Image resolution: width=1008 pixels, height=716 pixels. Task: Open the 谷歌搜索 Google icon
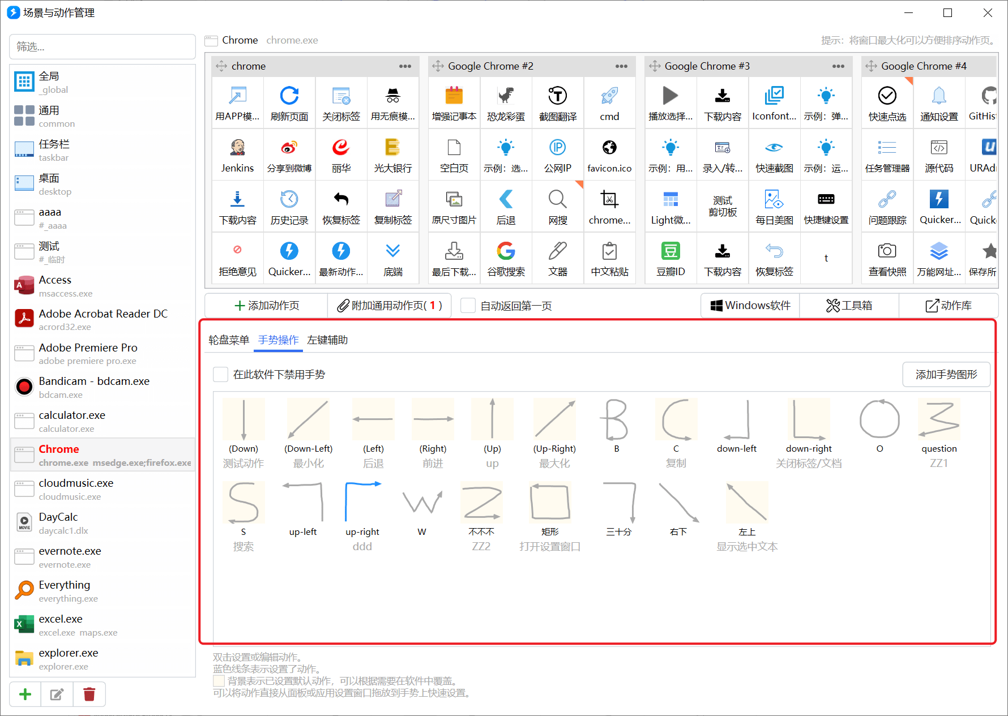(506, 251)
